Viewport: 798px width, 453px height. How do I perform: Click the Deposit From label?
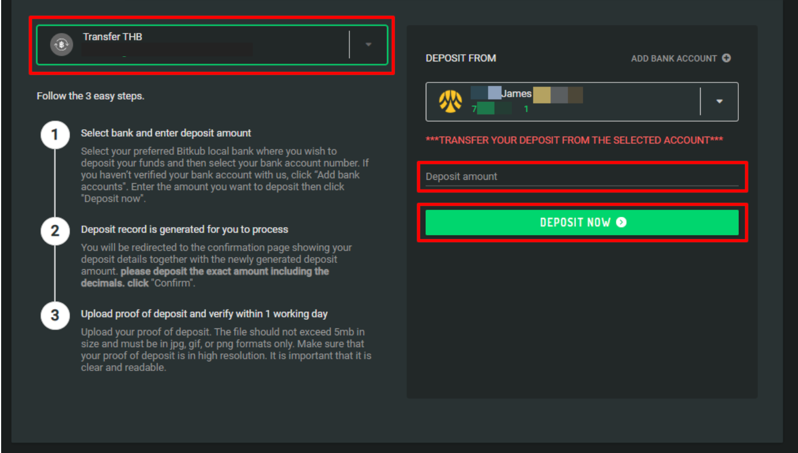[460, 58]
